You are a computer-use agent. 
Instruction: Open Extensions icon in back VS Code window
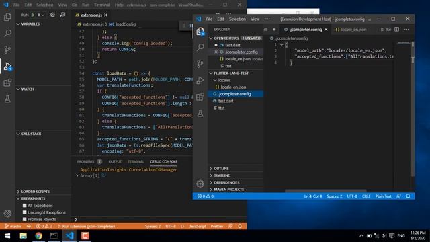[x=7, y=83]
